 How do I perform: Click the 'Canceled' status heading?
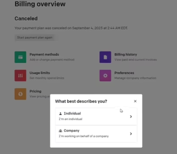26,18
